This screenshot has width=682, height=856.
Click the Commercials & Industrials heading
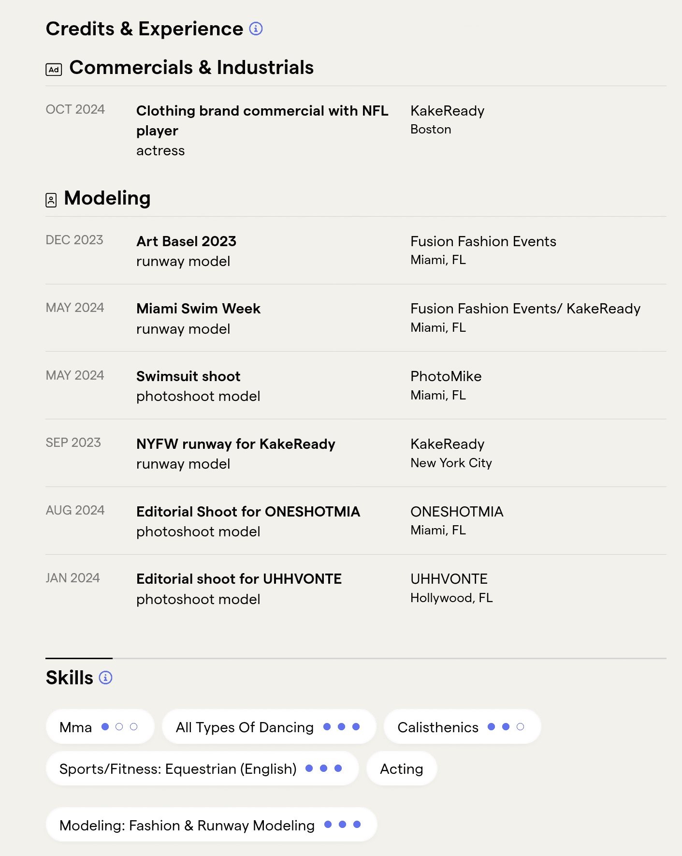click(x=191, y=68)
